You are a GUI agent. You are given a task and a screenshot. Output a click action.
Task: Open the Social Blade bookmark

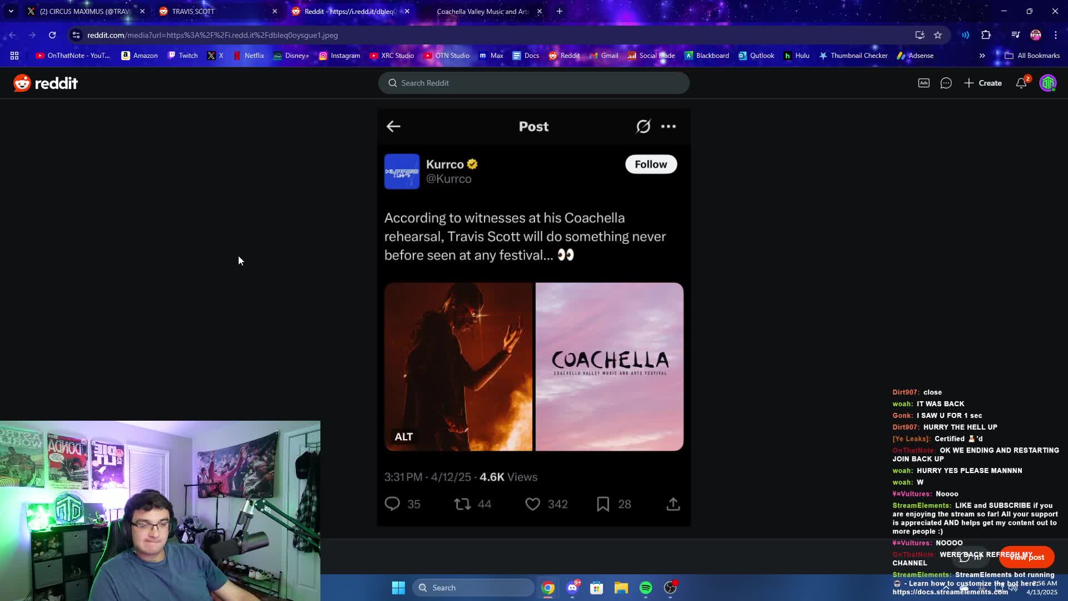click(x=651, y=56)
